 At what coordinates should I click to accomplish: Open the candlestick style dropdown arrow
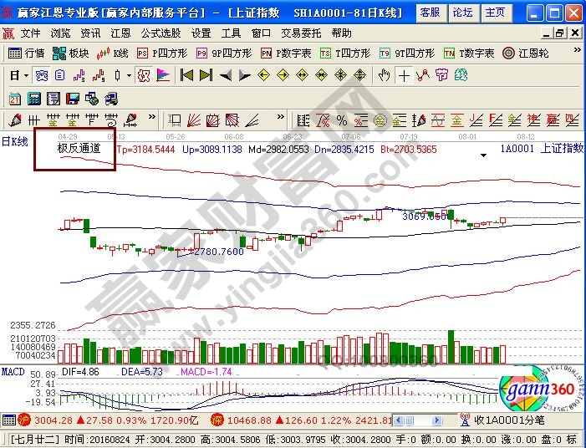(x=129, y=76)
